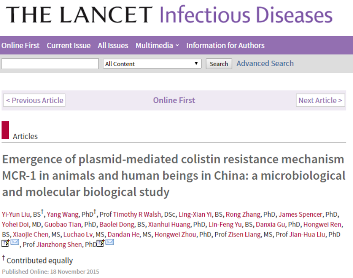Click email envelope icon for Jian-Hua Liu
The image size is (353, 278).
(x=15, y=242)
